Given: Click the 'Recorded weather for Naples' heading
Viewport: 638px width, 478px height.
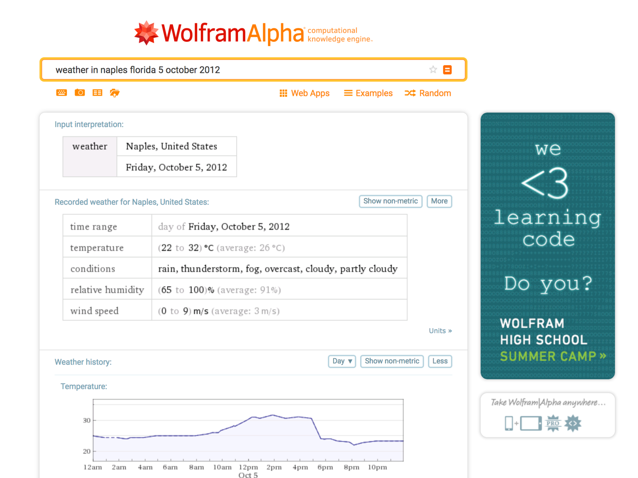Looking at the screenshot, I should (x=132, y=202).
